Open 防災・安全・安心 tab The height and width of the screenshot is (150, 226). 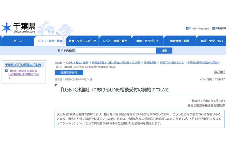[x=211, y=41]
